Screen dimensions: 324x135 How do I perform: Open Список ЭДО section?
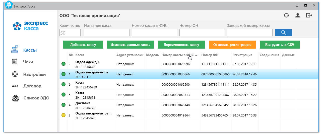36,98
